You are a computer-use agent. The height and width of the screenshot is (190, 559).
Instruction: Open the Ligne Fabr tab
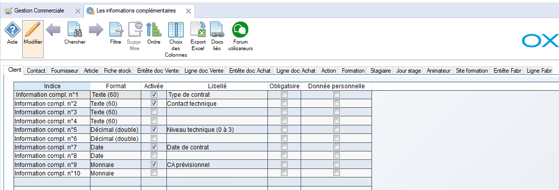tap(539, 71)
